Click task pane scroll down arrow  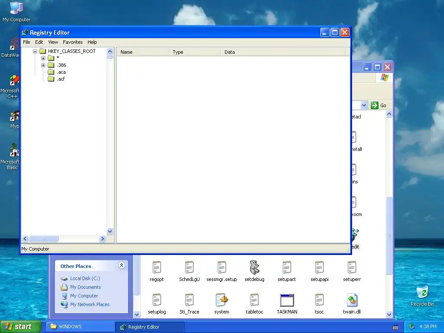tap(137, 314)
